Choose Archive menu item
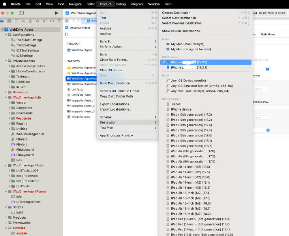The width and height of the screenshot is (289, 236). coord(128,33)
